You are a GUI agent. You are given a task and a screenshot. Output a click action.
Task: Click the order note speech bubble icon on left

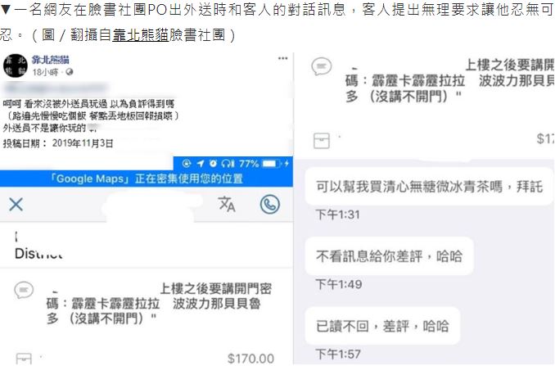coord(24,290)
